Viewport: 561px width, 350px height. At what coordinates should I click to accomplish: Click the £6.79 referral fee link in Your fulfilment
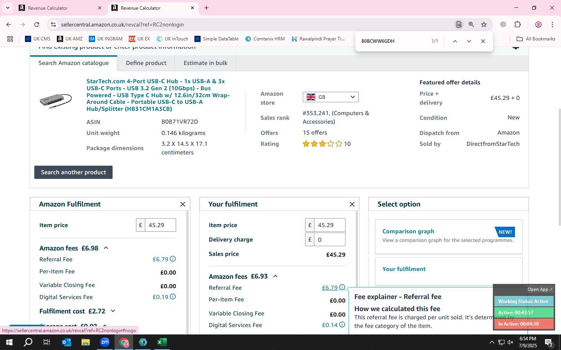point(330,288)
